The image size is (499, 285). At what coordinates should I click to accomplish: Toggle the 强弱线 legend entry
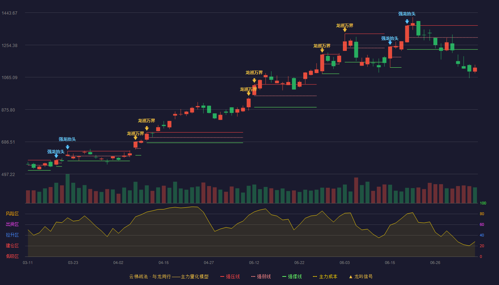click(x=261, y=276)
